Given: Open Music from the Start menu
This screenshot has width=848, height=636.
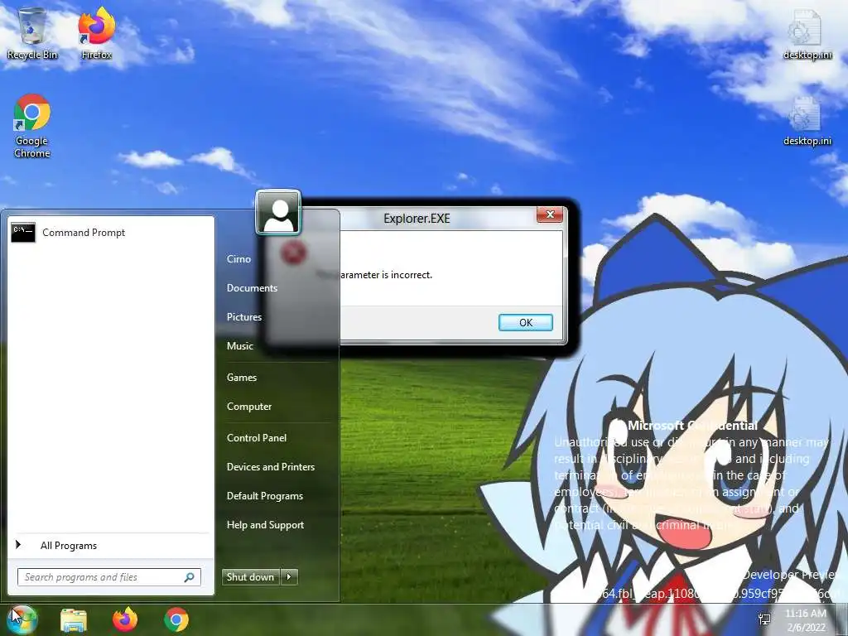Looking at the screenshot, I should 239,346.
